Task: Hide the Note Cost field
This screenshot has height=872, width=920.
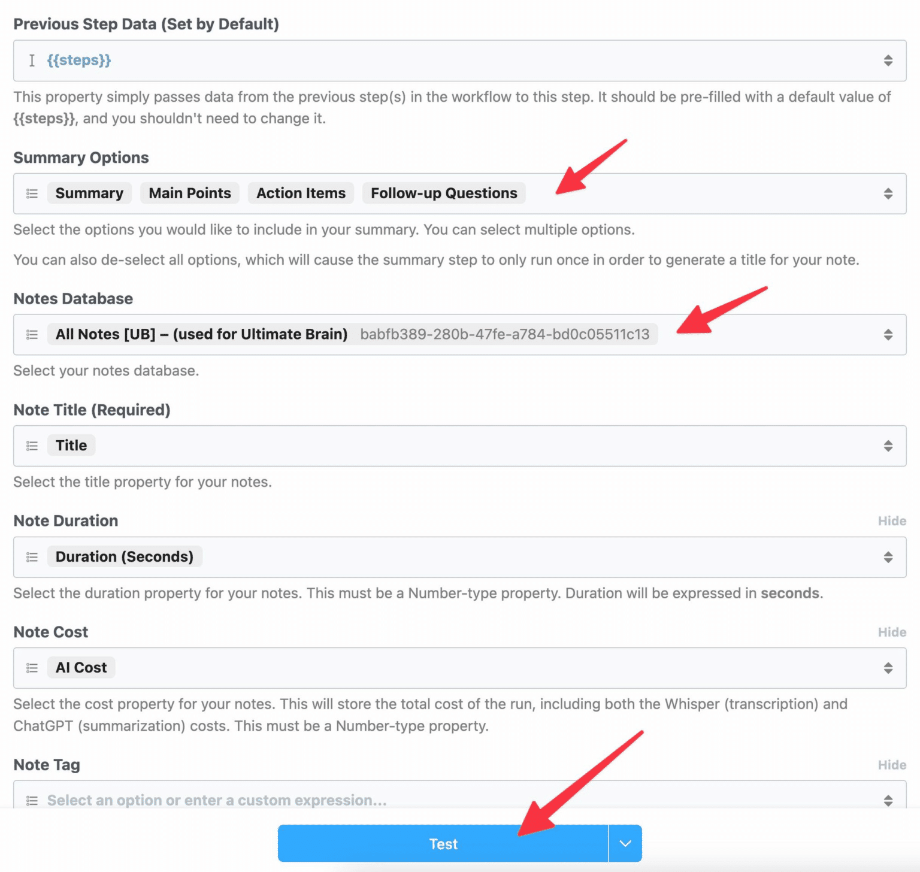Action: coord(892,632)
